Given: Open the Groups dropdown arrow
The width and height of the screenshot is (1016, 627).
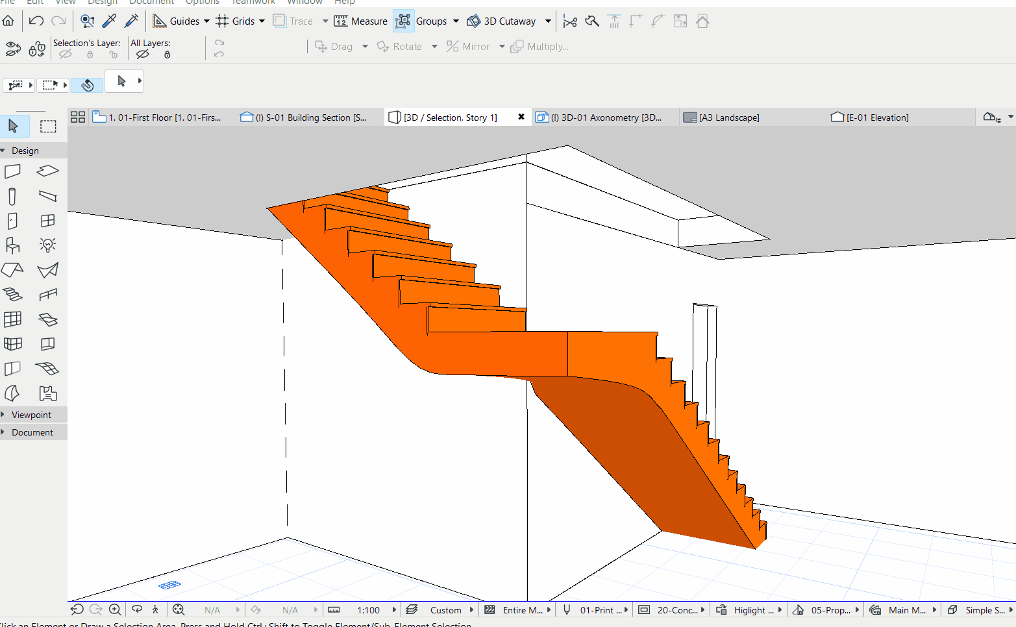Looking at the screenshot, I should 456,21.
